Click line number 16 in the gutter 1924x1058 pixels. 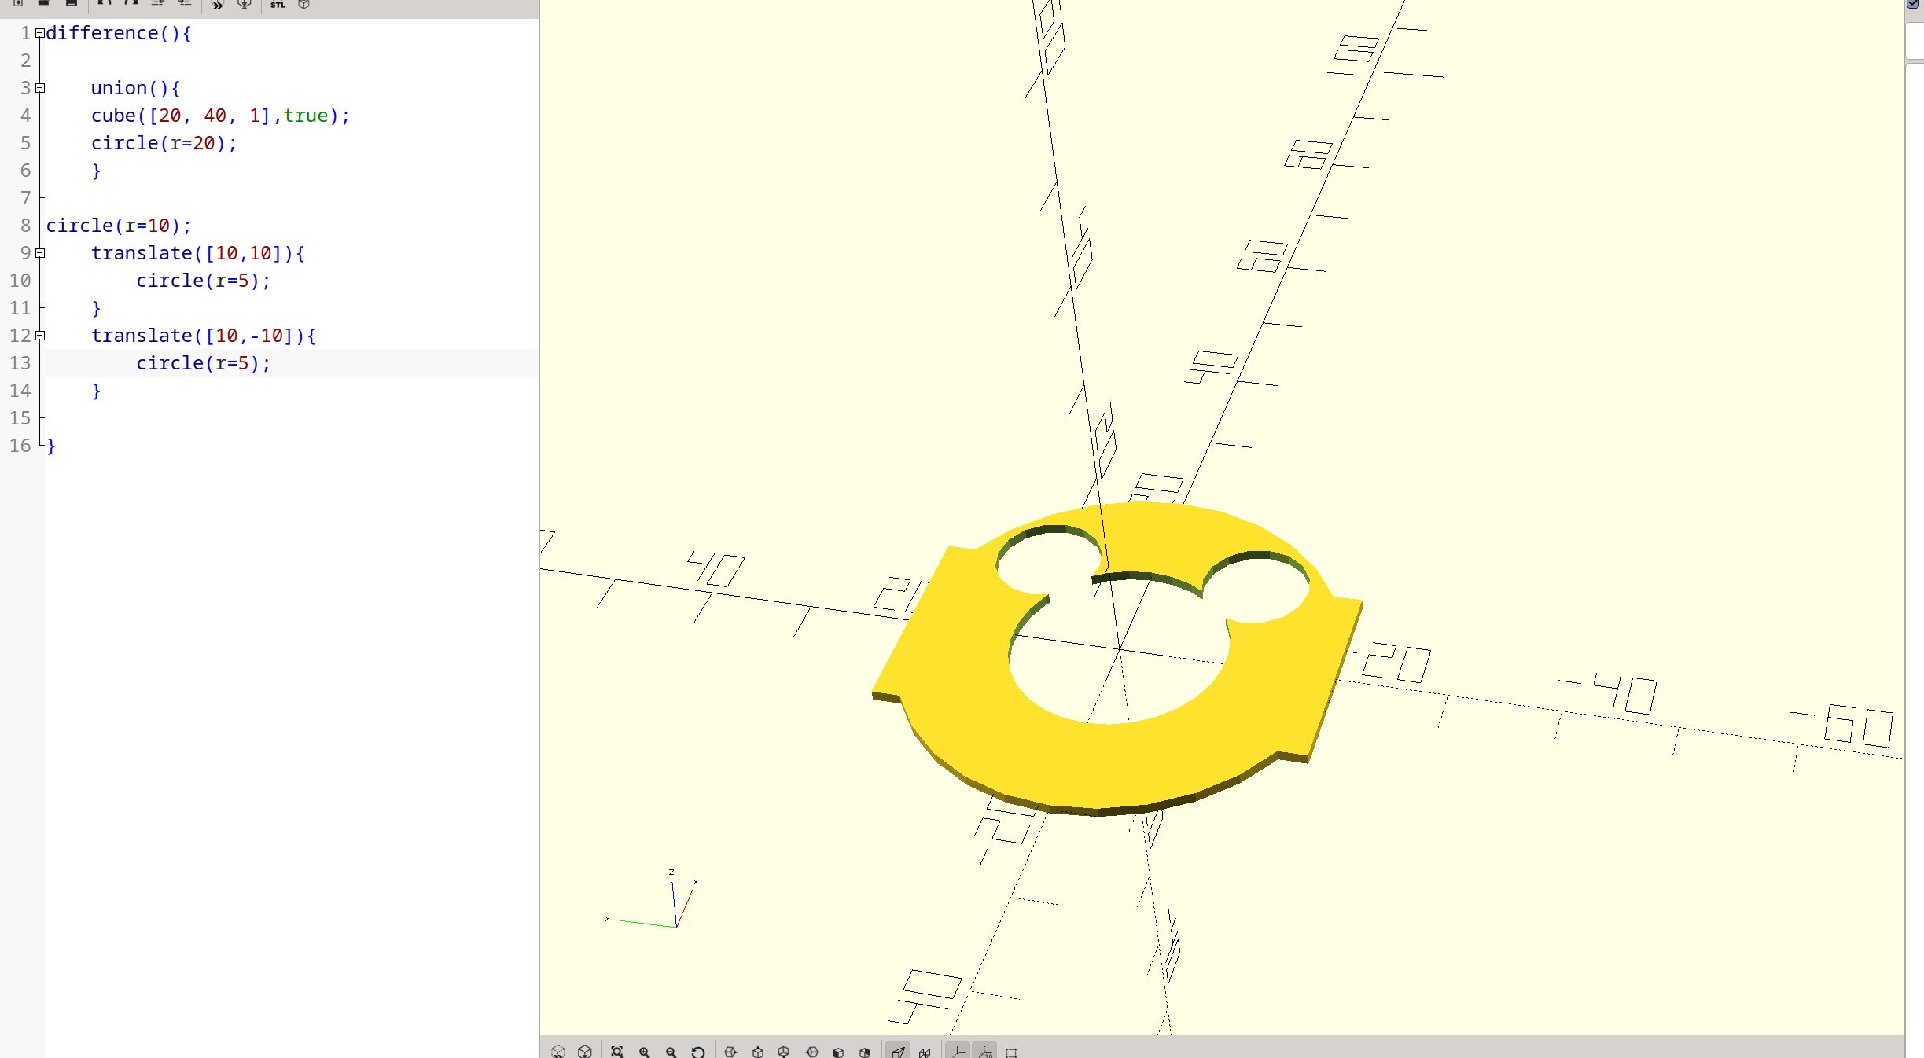[x=20, y=446]
